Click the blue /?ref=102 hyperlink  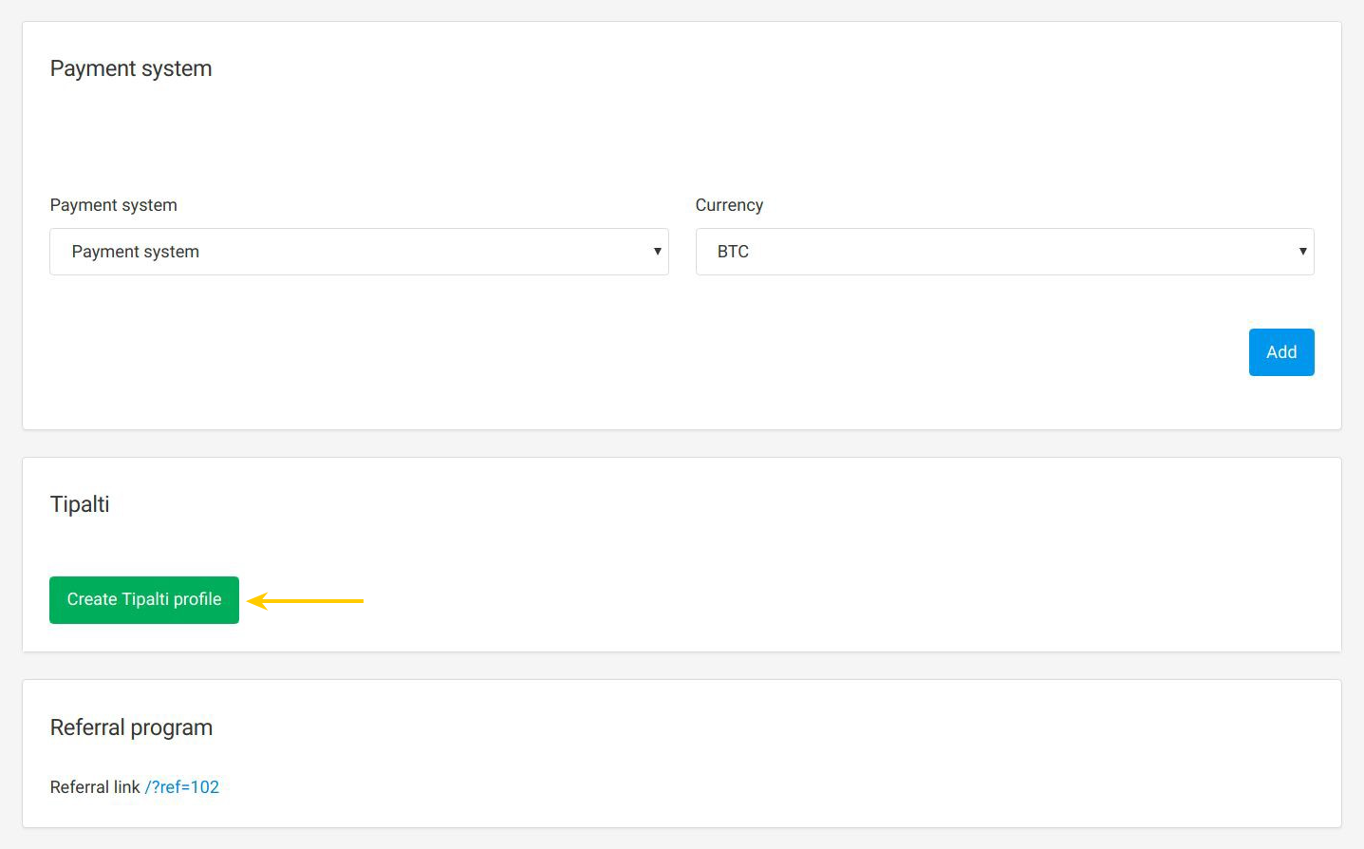click(182, 786)
